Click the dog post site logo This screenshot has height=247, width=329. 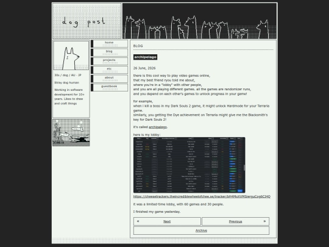(87, 21)
